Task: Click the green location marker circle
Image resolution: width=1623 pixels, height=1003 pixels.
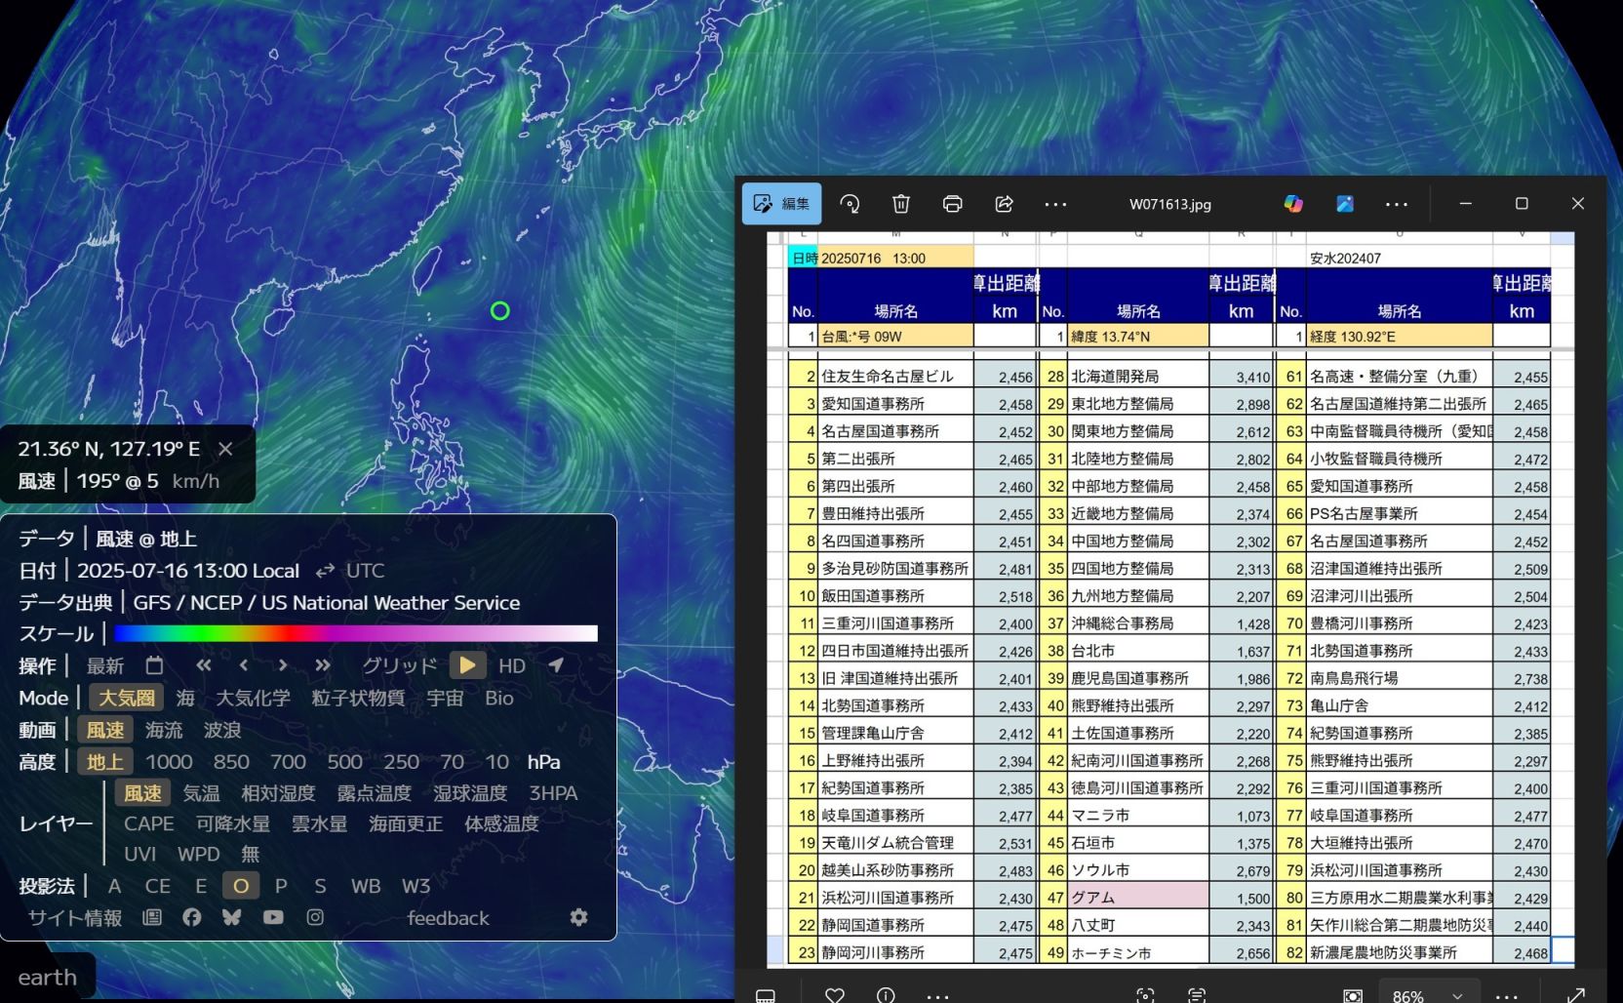Action: click(500, 311)
